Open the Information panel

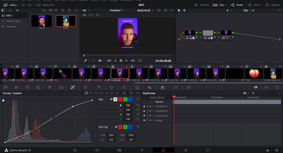click(277, 87)
